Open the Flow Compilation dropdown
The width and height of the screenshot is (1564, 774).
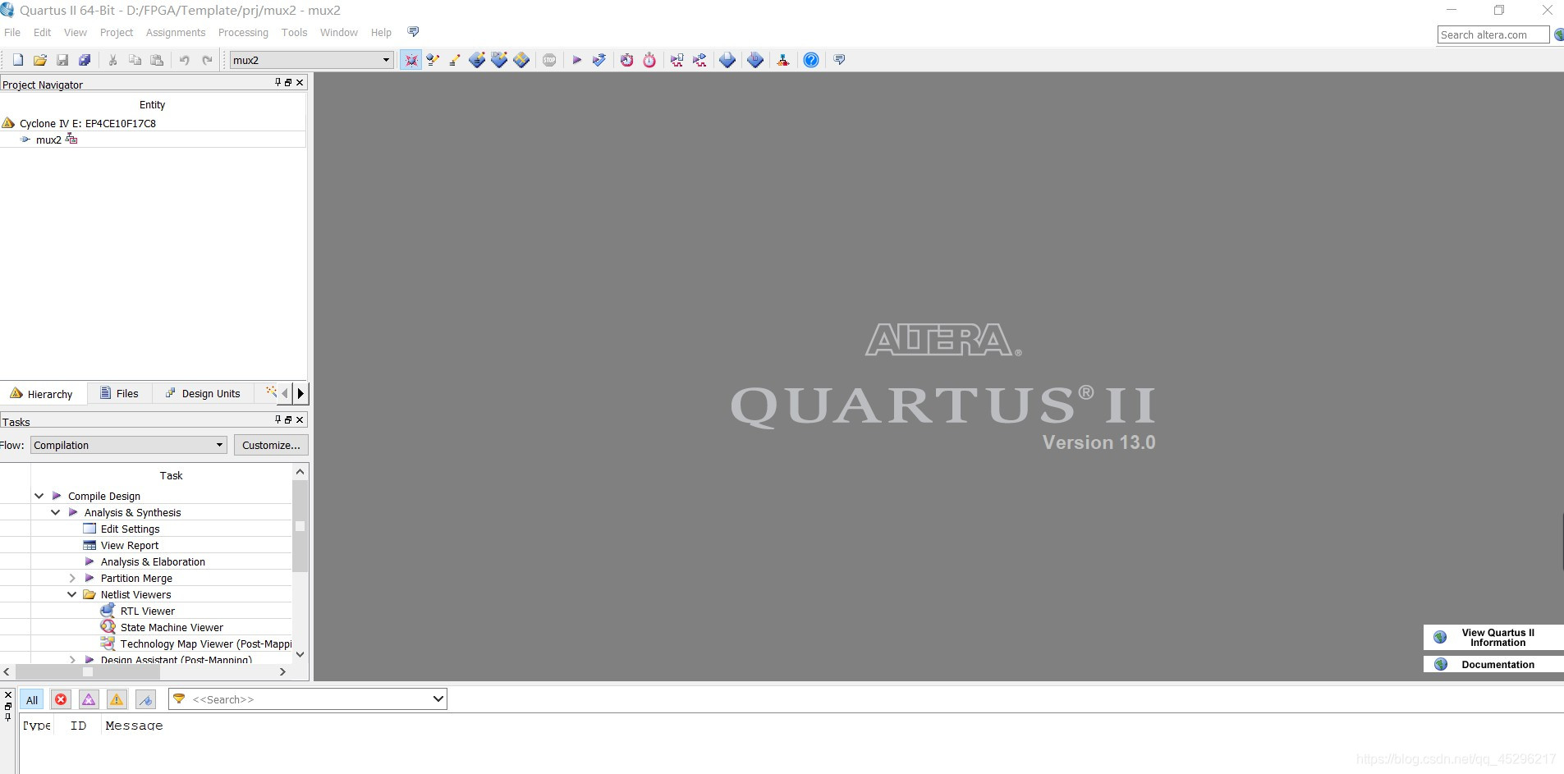pyautogui.click(x=129, y=445)
